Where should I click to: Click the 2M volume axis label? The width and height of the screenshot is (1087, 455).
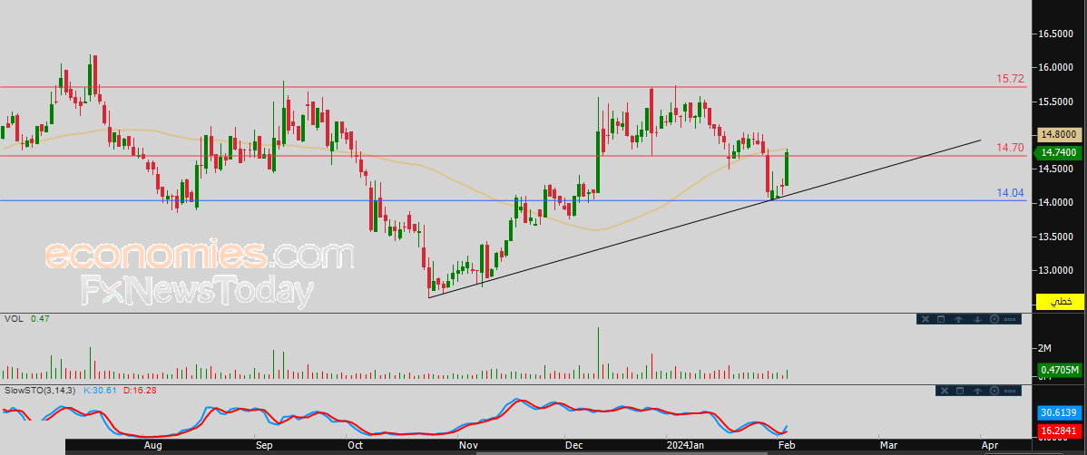[1045, 346]
